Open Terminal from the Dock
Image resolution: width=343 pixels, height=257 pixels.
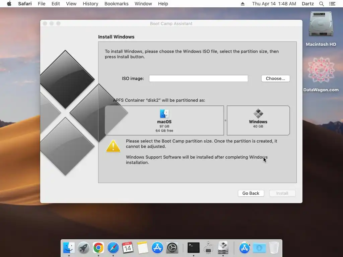click(x=193, y=248)
